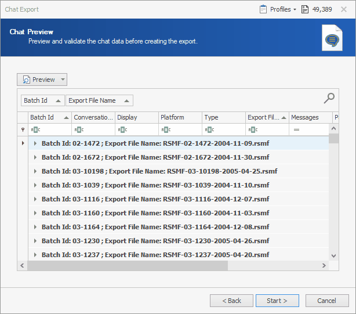Cancel the chat export wizard
356x314 pixels.
pyautogui.click(x=327, y=301)
